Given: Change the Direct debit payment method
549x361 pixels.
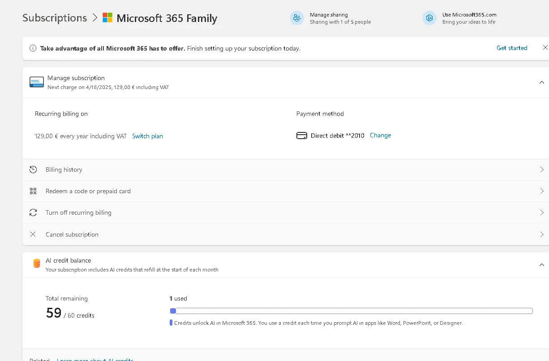Looking at the screenshot, I should click(380, 135).
